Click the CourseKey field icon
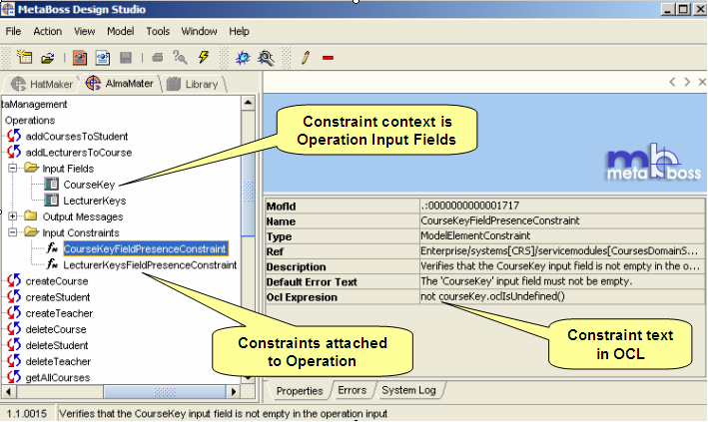The width and height of the screenshot is (708, 422). 52,184
